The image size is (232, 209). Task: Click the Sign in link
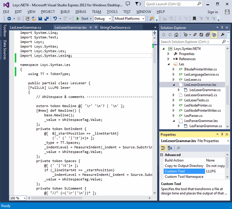212,12
